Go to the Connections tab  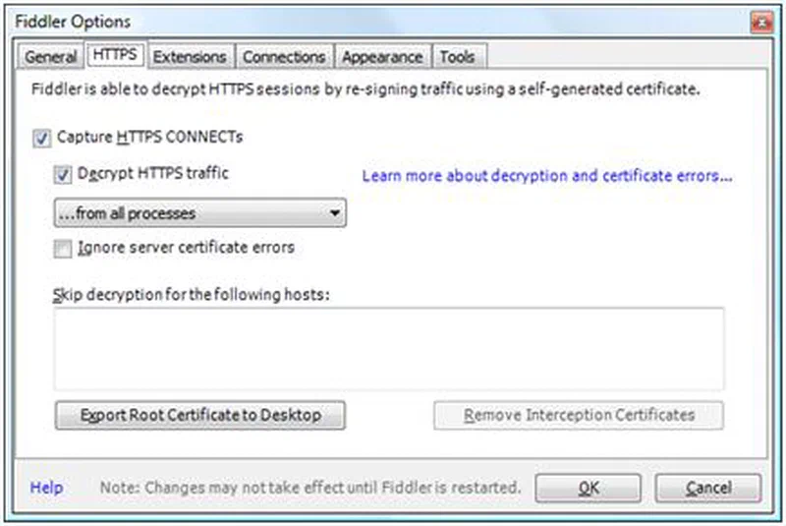click(284, 57)
